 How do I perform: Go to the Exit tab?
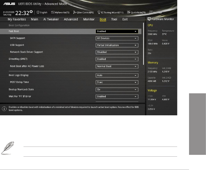(x=125, y=19)
